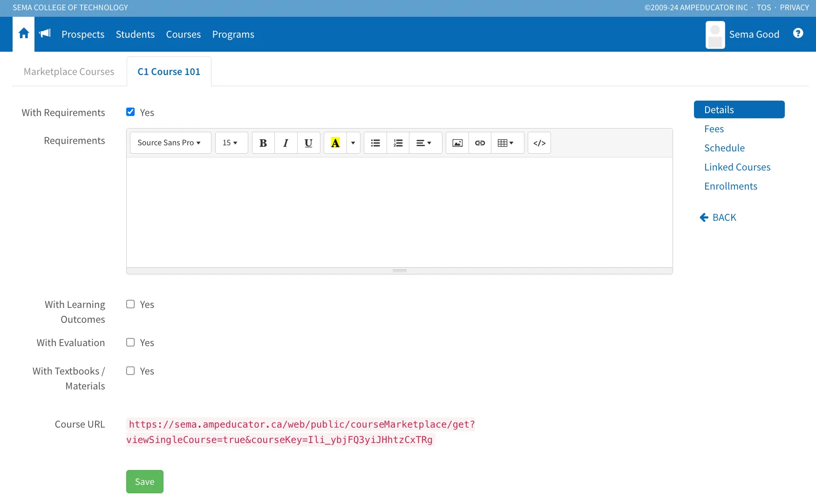
Task: Open the Students menu
Action: pos(135,34)
